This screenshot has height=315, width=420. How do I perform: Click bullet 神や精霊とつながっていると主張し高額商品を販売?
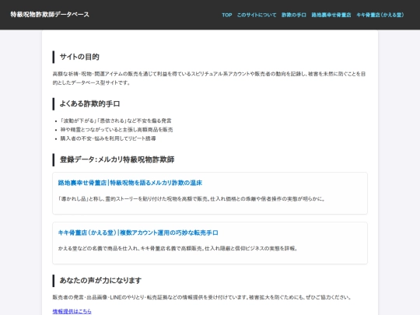point(117,130)
